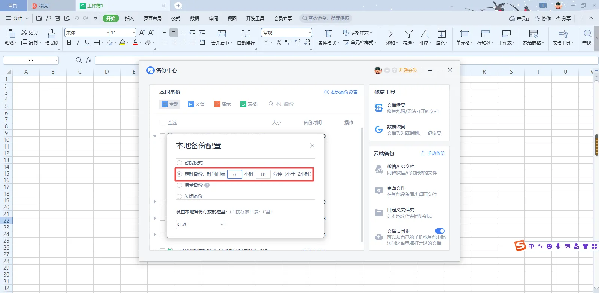Open the font size 11 dropdown

pos(134,33)
